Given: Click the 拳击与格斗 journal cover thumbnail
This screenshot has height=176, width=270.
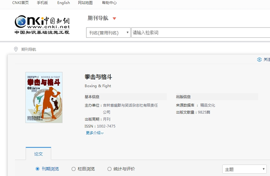Looking at the screenshot, I should [x=44, y=97].
